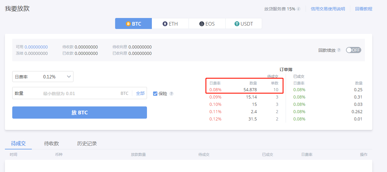387x172 pixels.
Task: Click the 54.878 quantity in order book
Action: [250, 90]
